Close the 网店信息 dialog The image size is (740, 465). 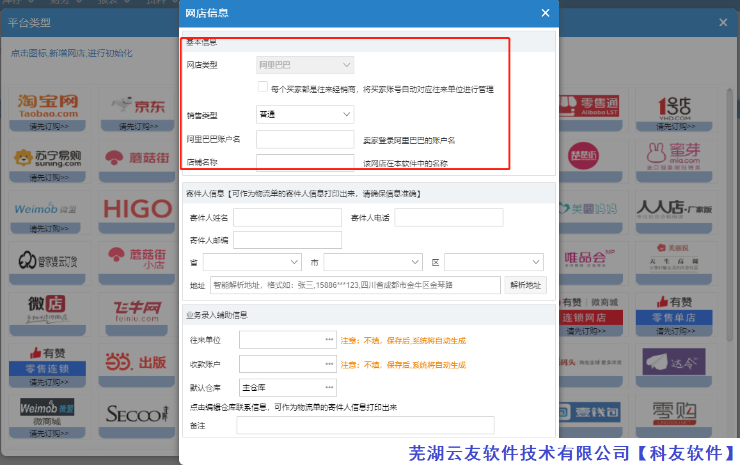tap(545, 13)
